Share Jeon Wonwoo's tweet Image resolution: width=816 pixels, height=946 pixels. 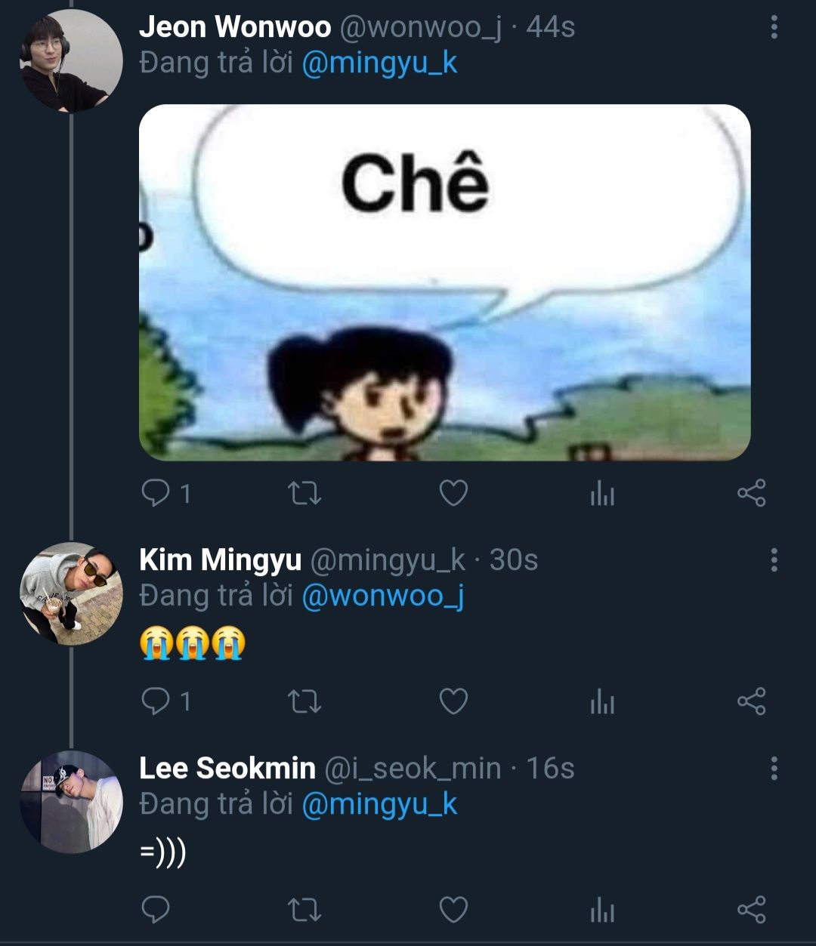click(751, 494)
